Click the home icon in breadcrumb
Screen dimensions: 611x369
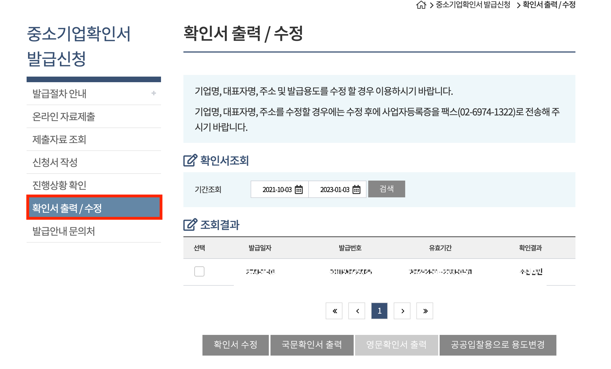[x=421, y=5]
